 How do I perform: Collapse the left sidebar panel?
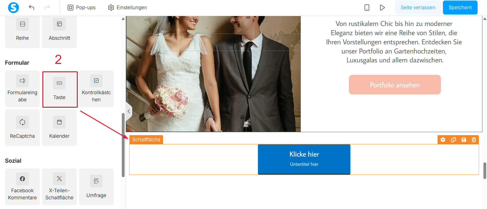point(129,111)
